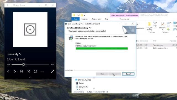Cancel the SoundSoap Pro installation
177x100 pixels.
(128, 74)
